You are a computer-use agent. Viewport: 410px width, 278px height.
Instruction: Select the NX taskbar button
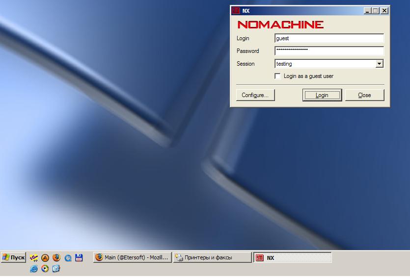[292, 257]
